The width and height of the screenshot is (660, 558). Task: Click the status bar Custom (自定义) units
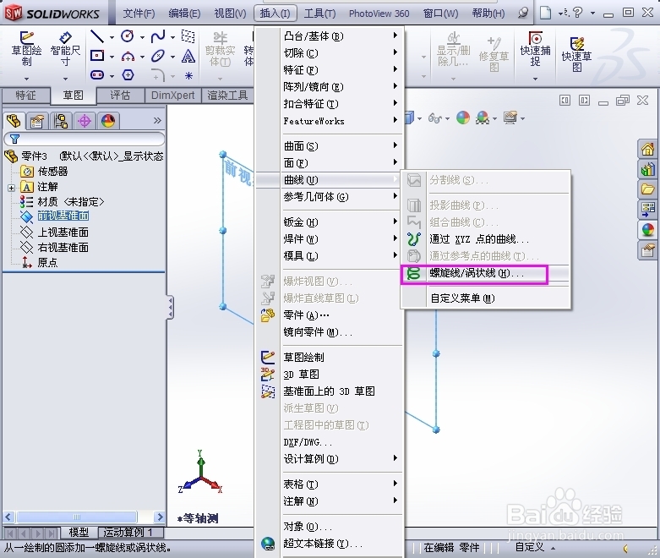(x=530, y=548)
